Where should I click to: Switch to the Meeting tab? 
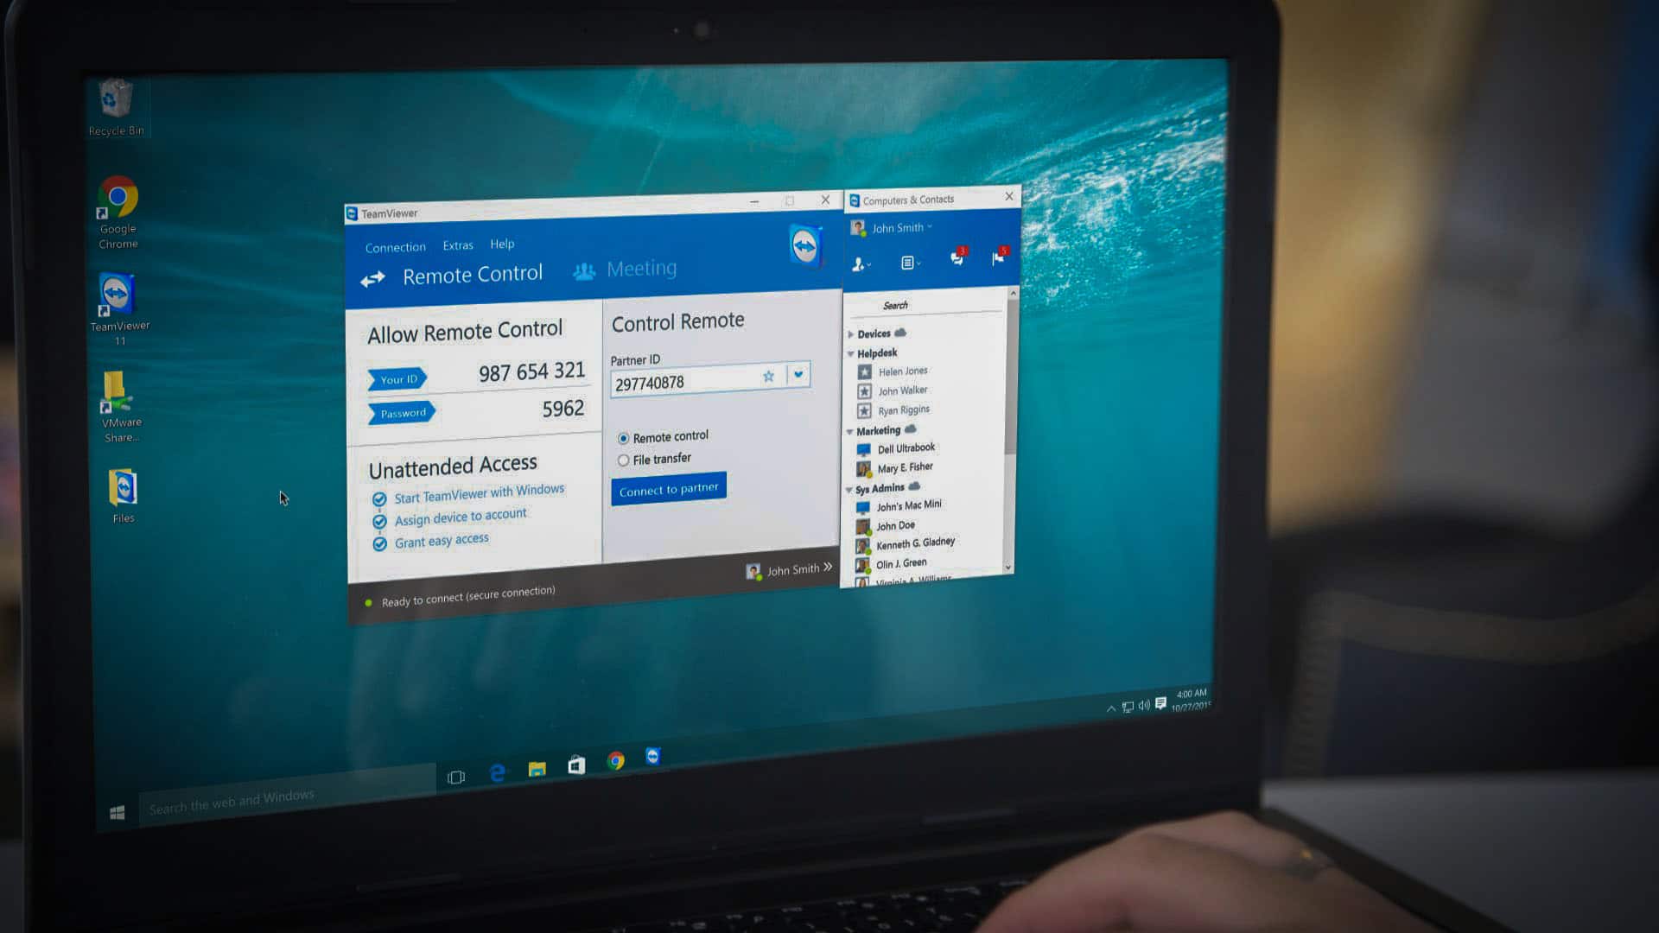tap(640, 269)
